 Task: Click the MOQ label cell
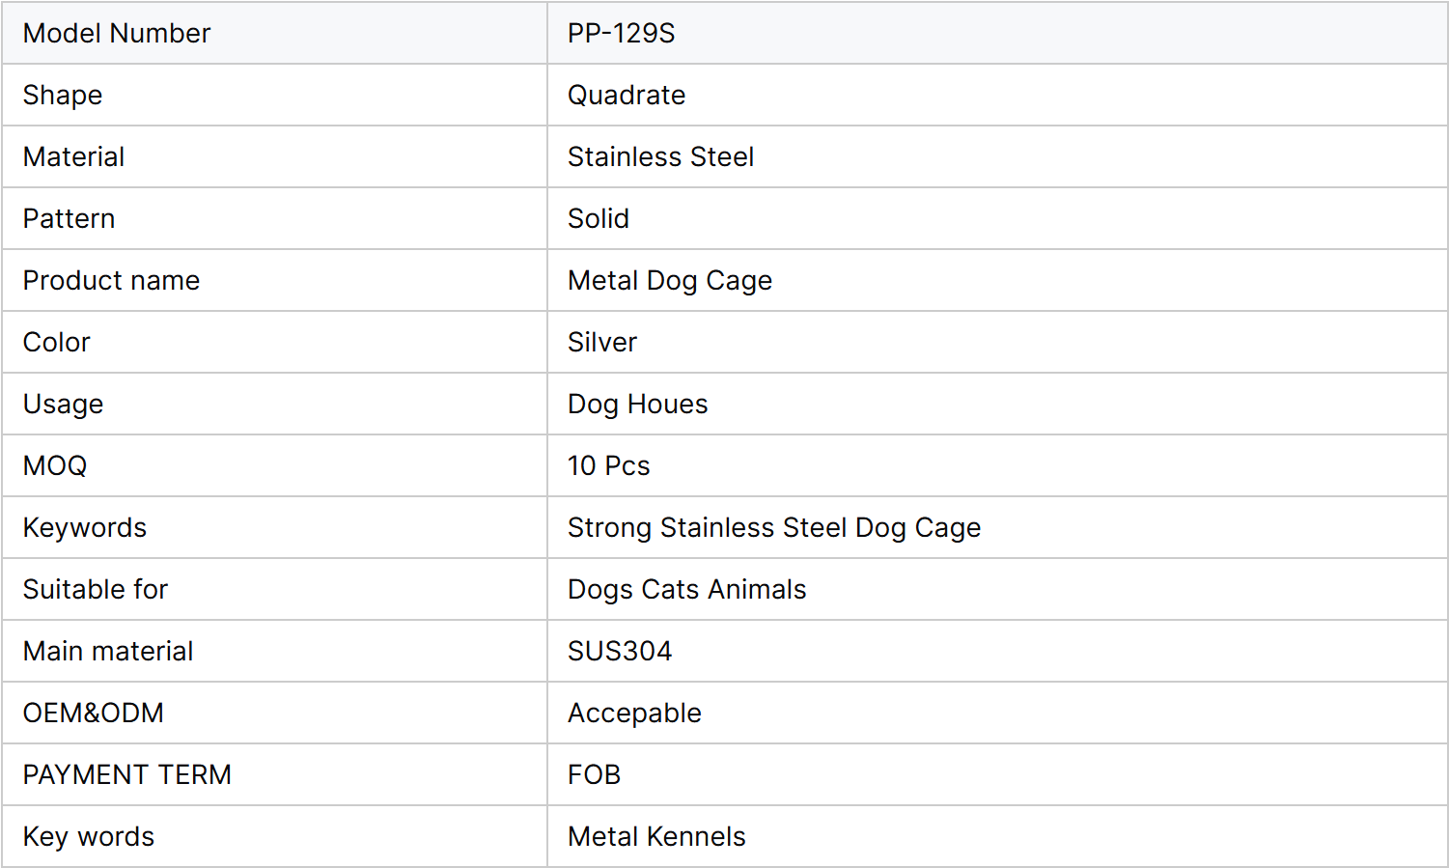tap(274, 465)
